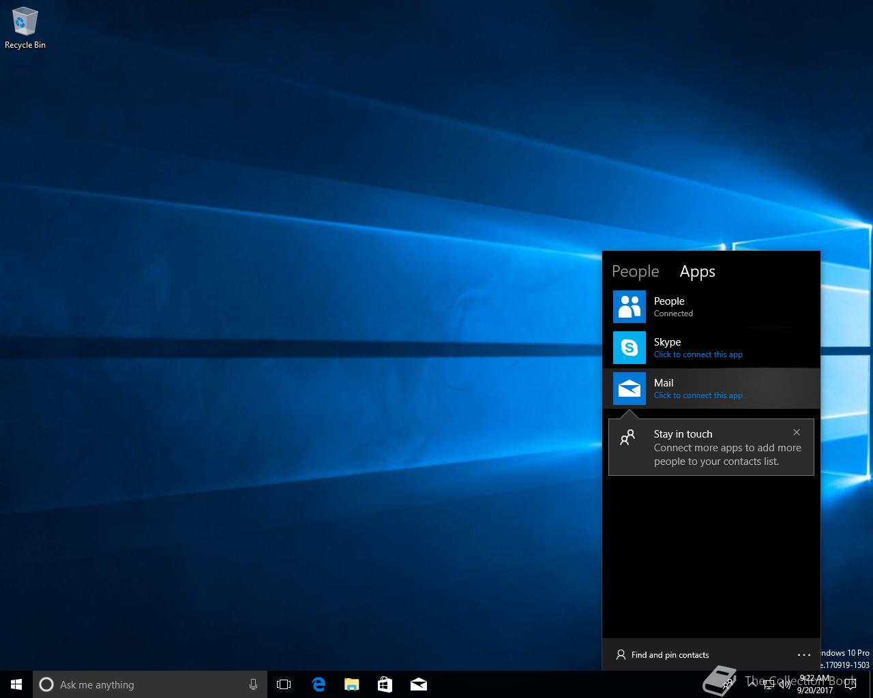Dismiss the Stay in touch tip
The width and height of the screenshot is (873, 698).
(797, 432)
